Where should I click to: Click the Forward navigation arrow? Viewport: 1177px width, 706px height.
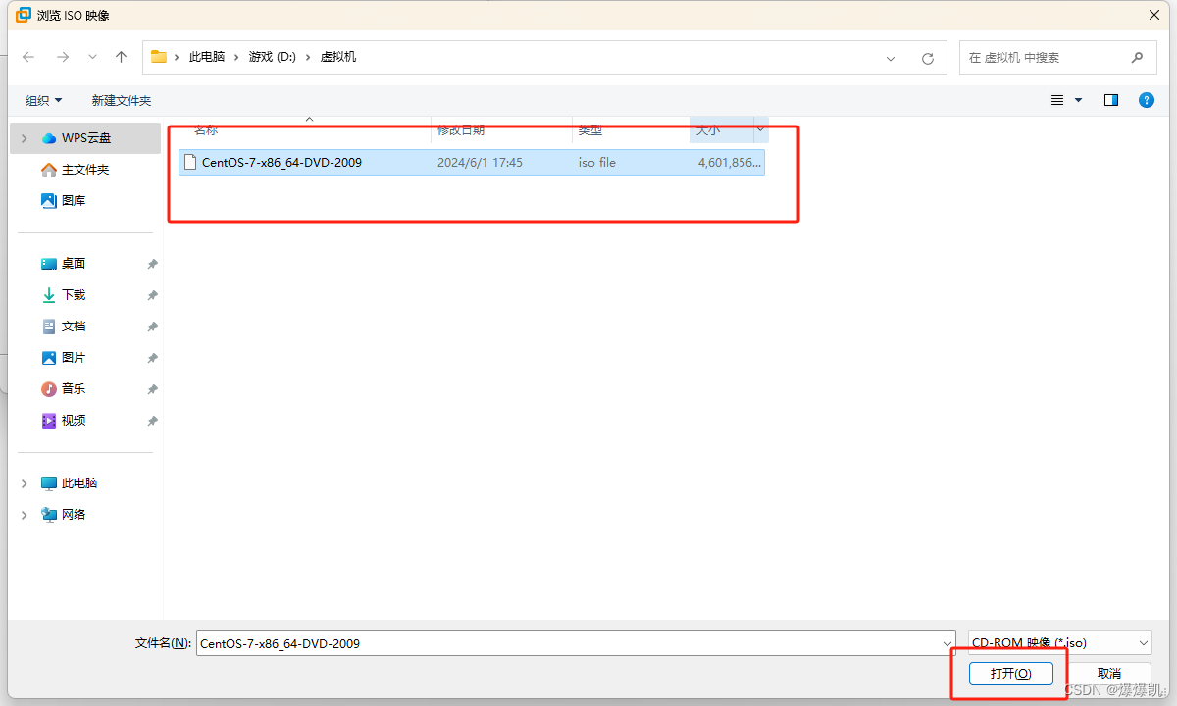[x=63, y=57]
